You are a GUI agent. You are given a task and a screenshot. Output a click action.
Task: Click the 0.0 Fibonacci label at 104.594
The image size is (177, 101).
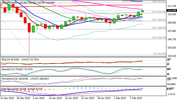tap(160, 54)
